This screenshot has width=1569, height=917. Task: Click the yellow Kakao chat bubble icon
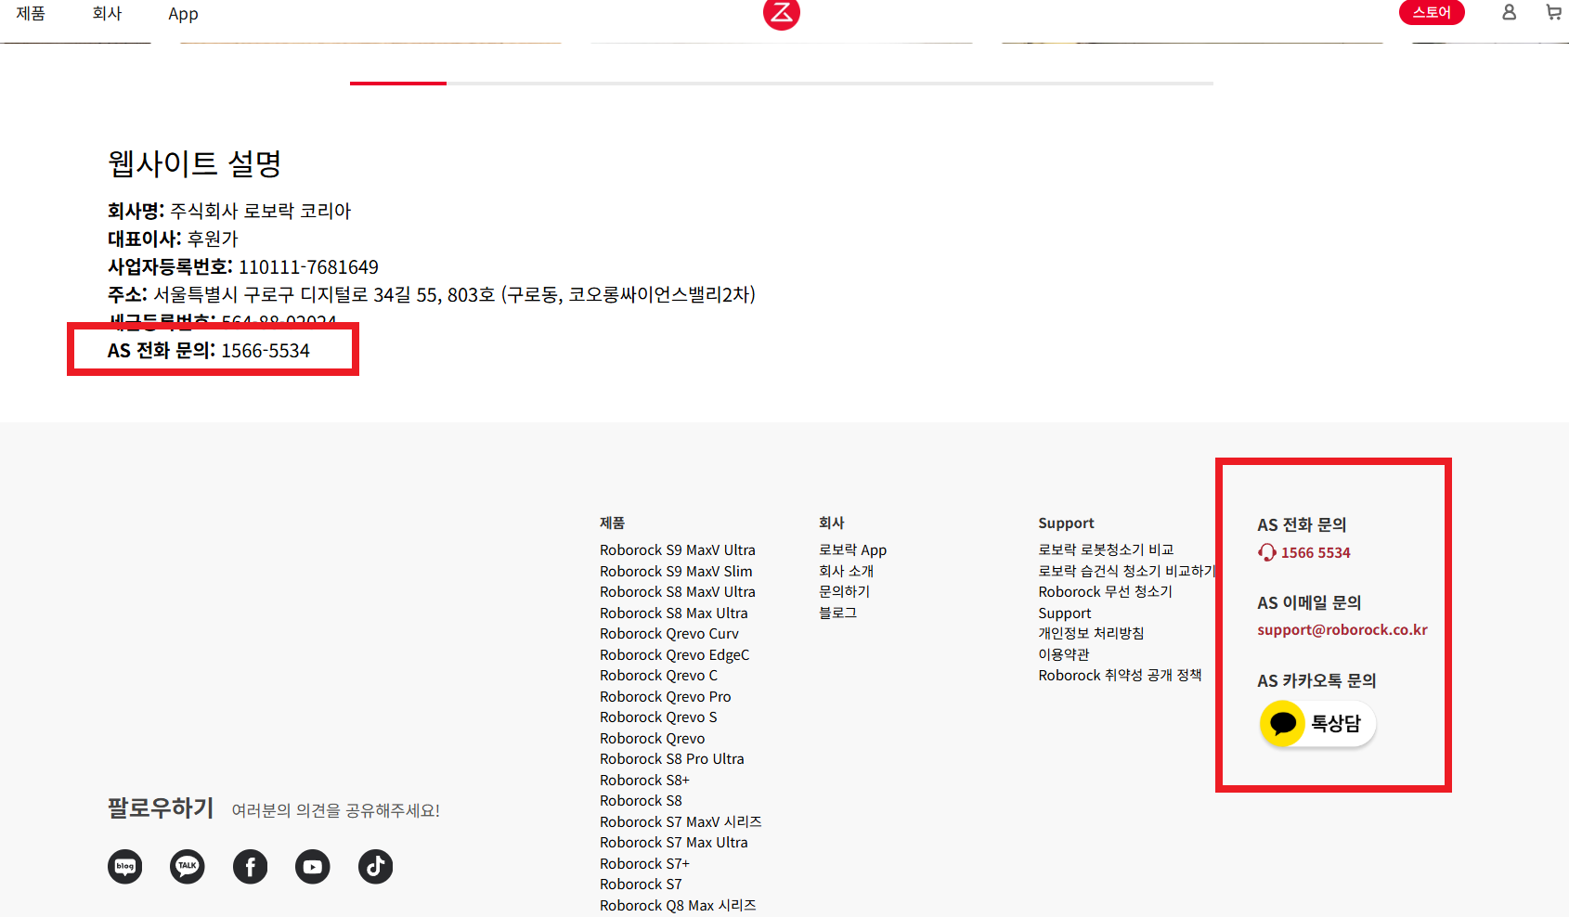(1283, 723)
